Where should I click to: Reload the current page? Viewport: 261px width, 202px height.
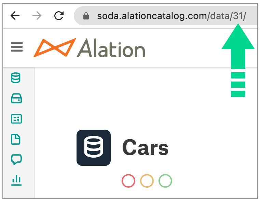pyautogui.click(x=59, y=16)
